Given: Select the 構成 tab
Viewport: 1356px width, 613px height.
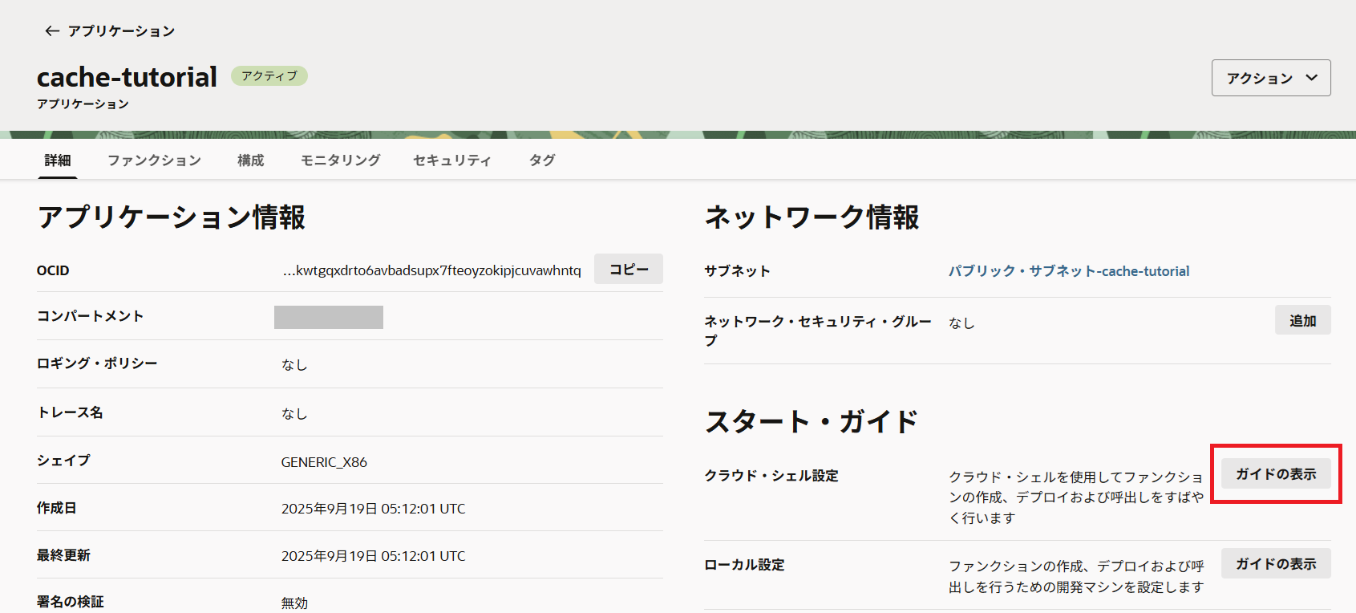Looking at the screenshot, I should (250, 160).
